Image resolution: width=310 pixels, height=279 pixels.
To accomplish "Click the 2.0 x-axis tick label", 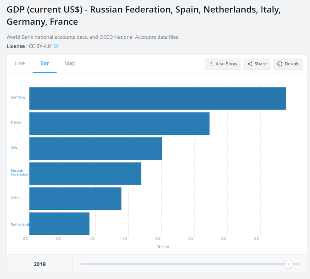I will (157, 239).
